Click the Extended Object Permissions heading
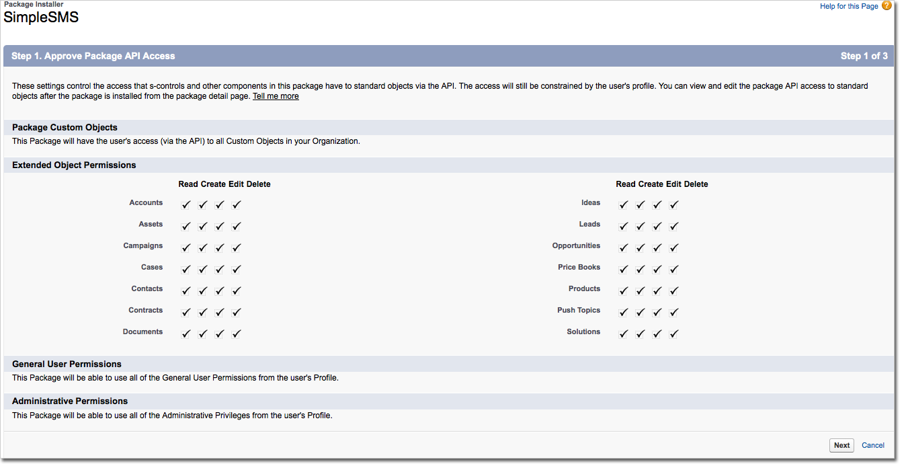Screen dimensions: 908x472 (74, 165)
